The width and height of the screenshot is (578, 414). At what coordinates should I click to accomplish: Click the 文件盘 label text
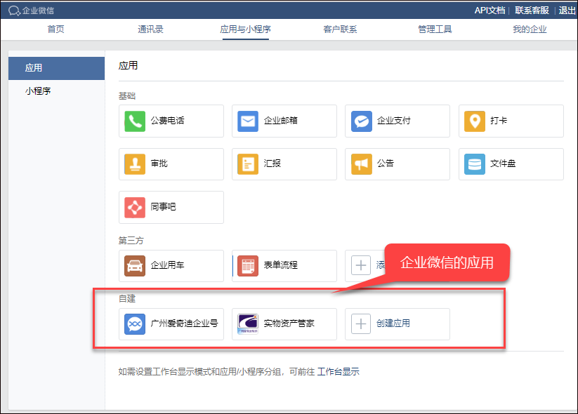pyautogui.click(x=503, y=163)
